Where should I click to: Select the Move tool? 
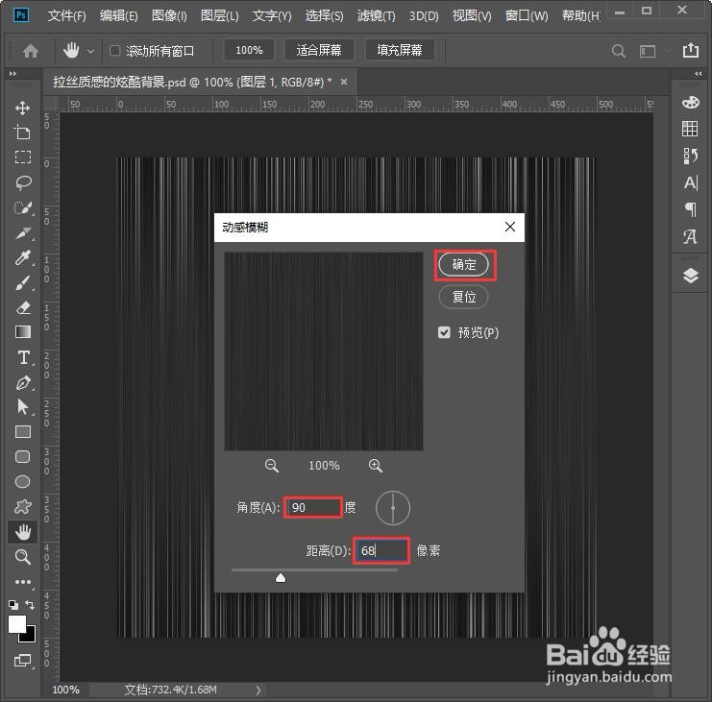coord(23,108)
